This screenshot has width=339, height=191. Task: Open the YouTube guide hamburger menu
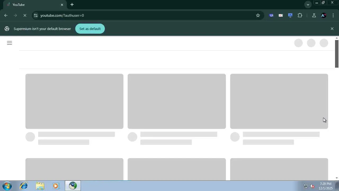pyautogui.click(x=10, y=43)
